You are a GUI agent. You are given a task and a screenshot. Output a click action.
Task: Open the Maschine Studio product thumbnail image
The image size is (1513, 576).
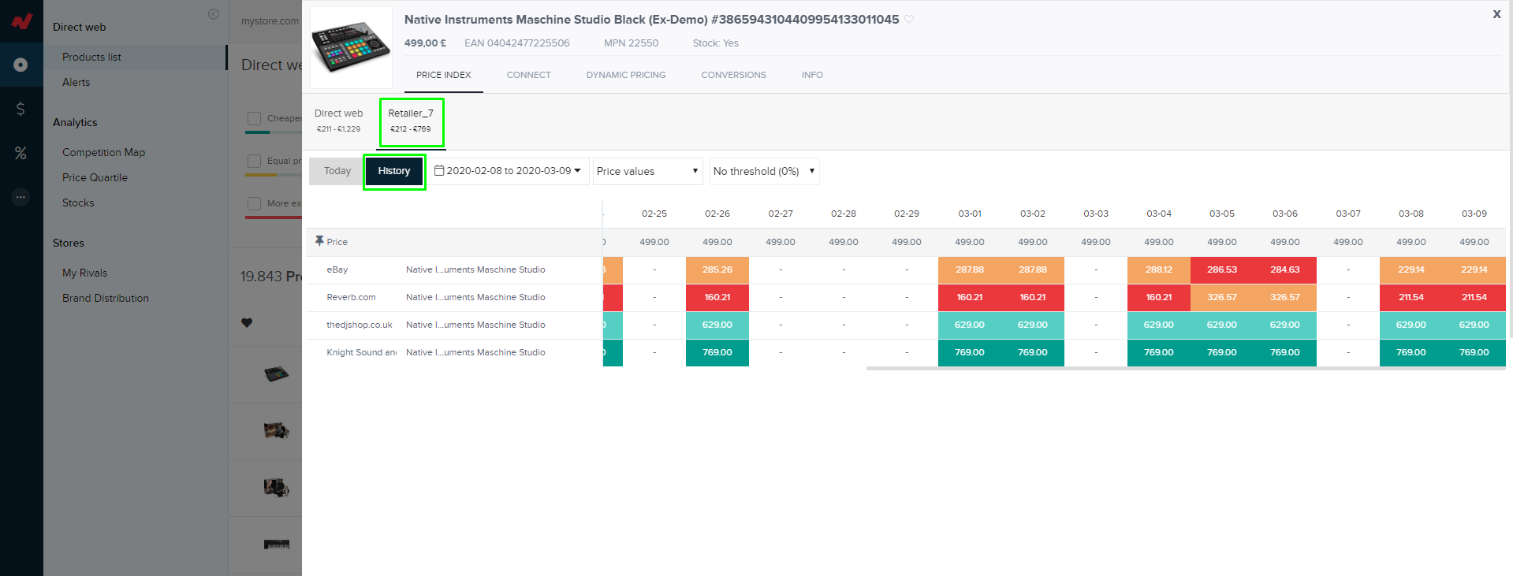point(351,47)
